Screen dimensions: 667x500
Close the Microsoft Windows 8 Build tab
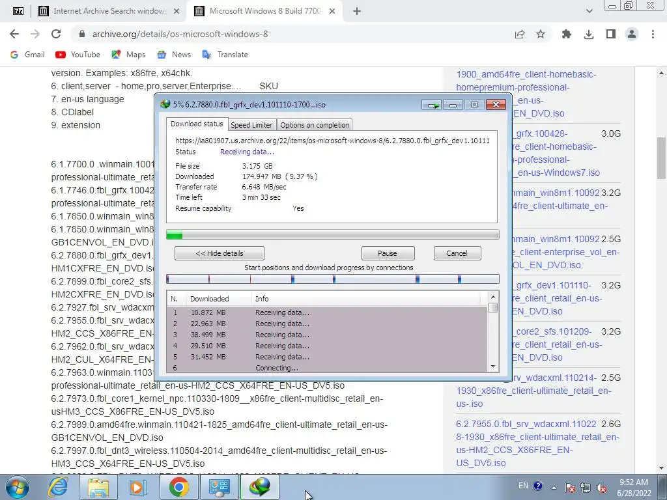(332, 12)
